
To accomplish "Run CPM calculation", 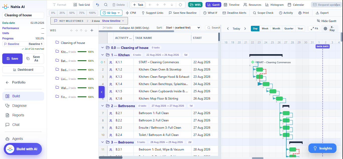I will click(131, 13).
